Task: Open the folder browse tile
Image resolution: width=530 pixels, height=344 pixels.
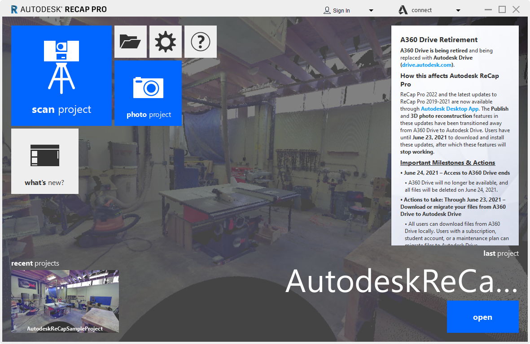Action: tap(131, 42)
